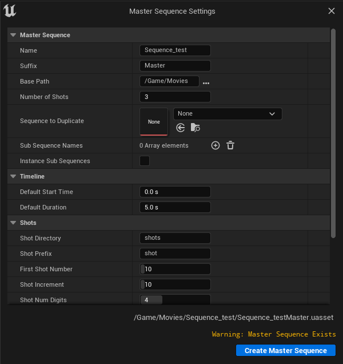Edit the Suffix field Master

point(175,66)
